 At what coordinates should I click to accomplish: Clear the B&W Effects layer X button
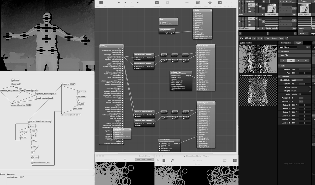[x=240, y=22]
